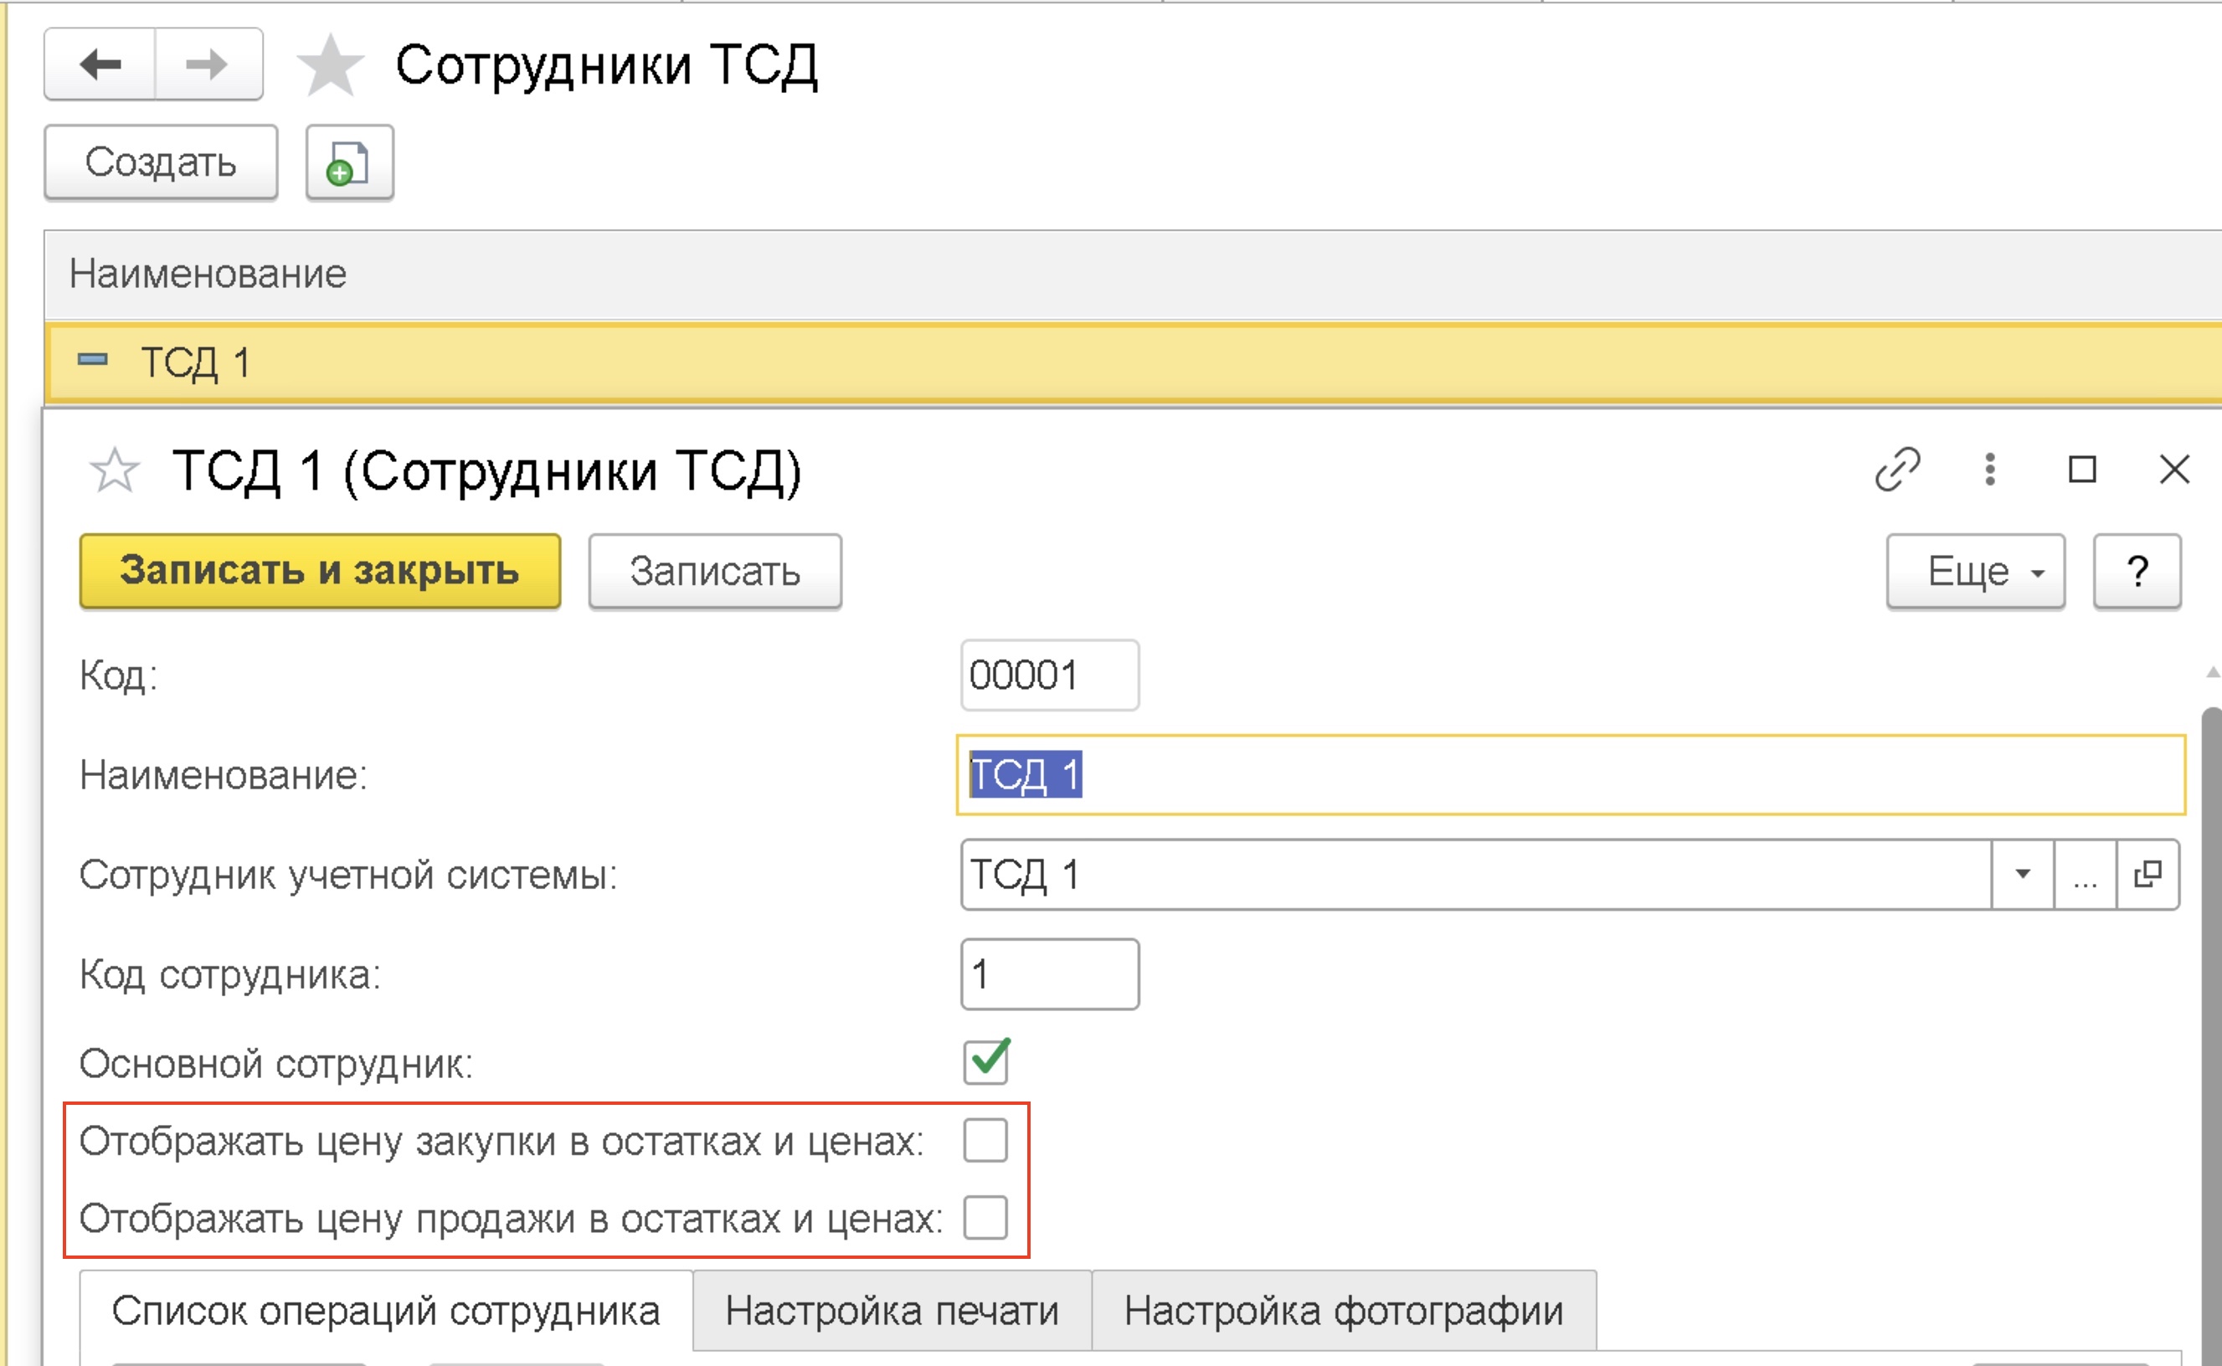The height and width of the screenshot is (1366, 2222).
Task: Click the scrollbar up arrow
Action: 2212,671
